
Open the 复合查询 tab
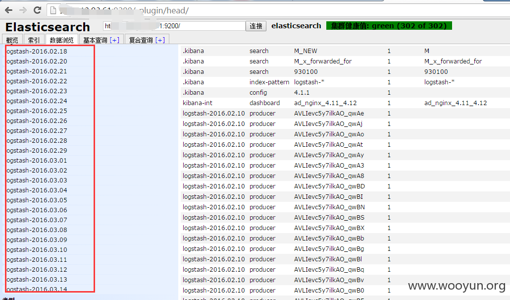click(x=141, y=40)
